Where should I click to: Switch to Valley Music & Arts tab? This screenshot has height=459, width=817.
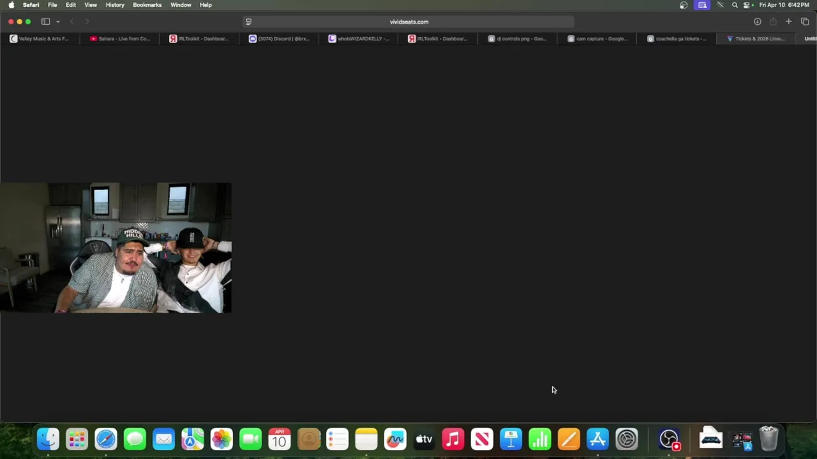pos(40,39)
